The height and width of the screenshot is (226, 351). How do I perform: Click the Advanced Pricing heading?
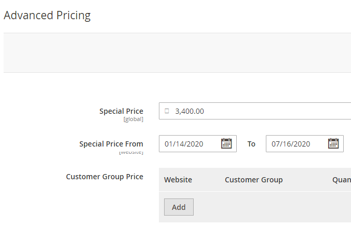click(47, 16)
